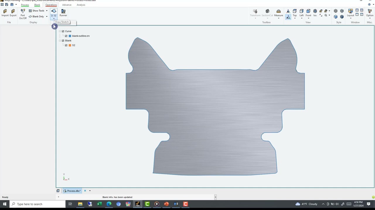Open the Blank Only dropdown arrow
Screen dimensions: 375x210
[47, 17]
